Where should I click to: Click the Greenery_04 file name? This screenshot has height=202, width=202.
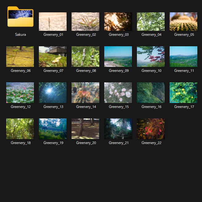coord(151,35)
